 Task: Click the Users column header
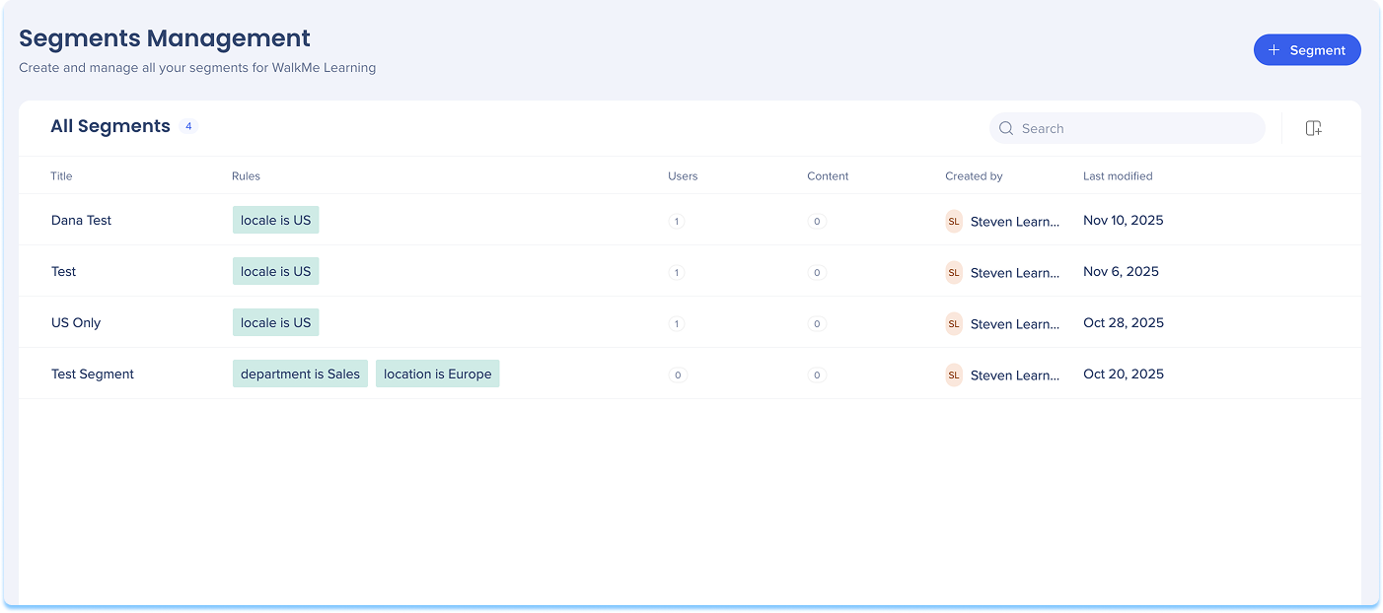[683, 176]
